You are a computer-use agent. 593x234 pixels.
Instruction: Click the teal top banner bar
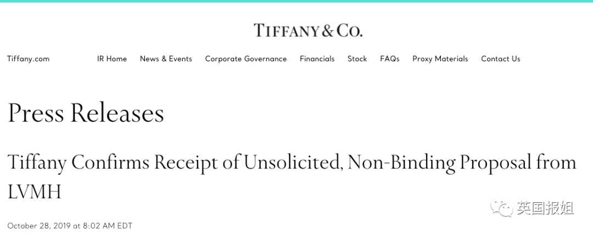click(296, 1)
